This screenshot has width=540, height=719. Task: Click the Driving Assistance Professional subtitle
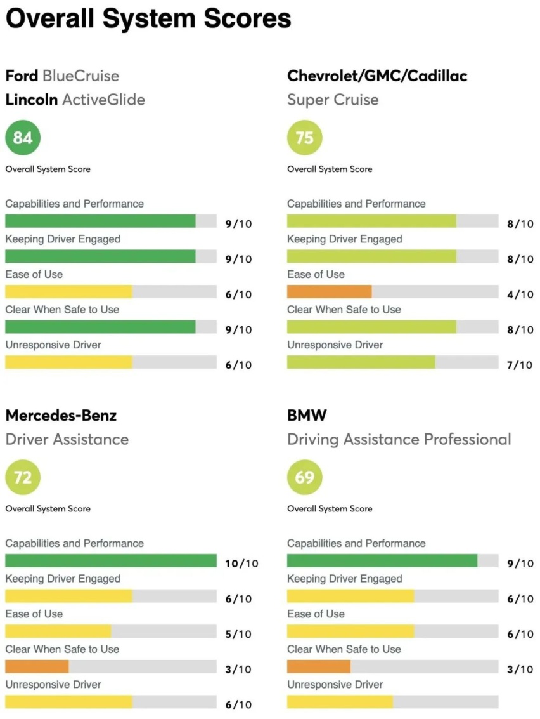399,439
